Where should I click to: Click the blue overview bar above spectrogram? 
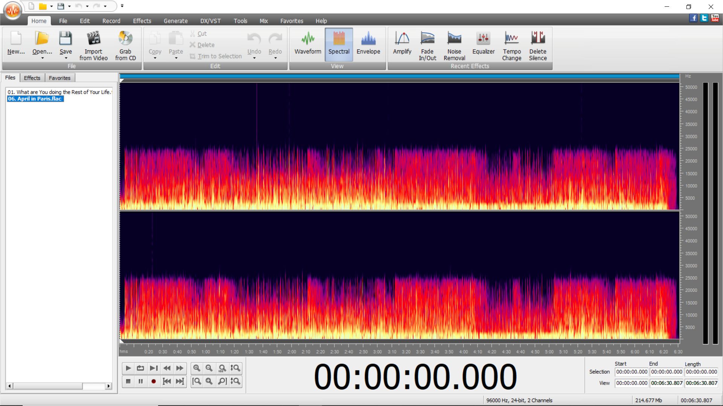pos(399,76)
